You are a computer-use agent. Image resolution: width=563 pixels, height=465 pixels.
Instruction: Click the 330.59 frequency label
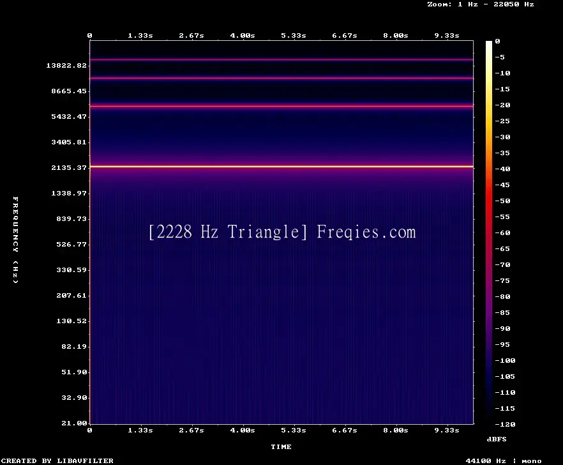71,270
